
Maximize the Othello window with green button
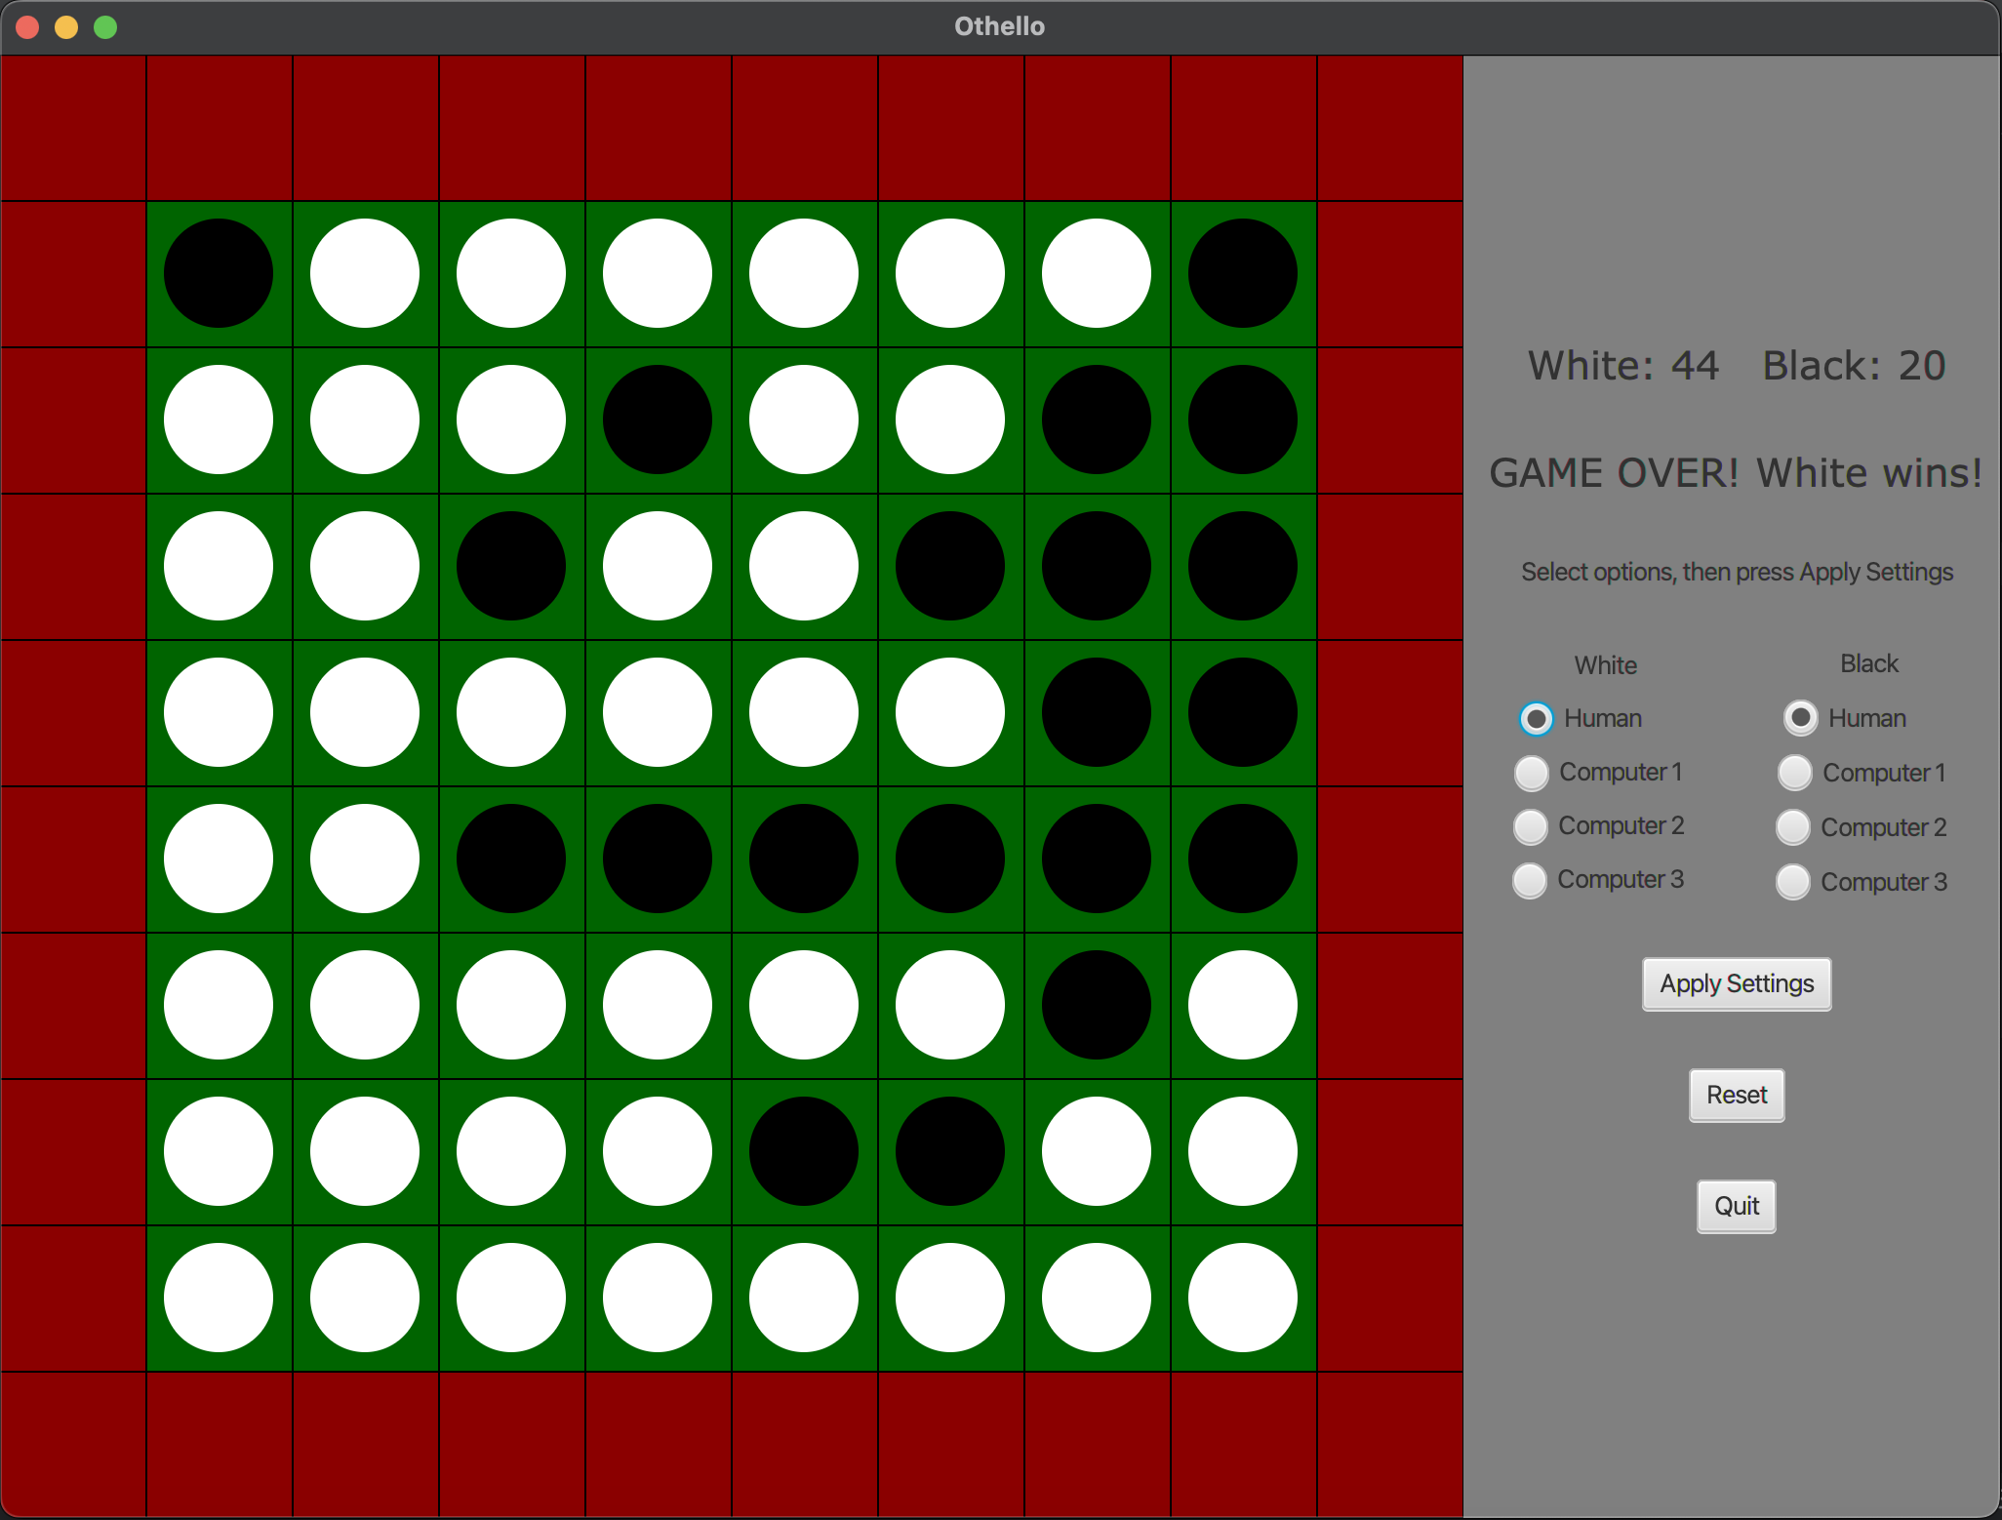pos(105,27)
